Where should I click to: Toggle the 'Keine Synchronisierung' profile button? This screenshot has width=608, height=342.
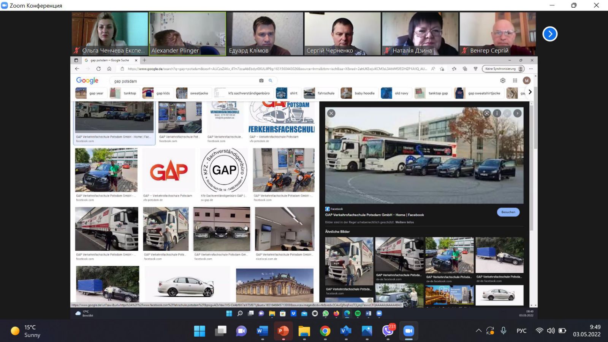(x=503, y=69)
